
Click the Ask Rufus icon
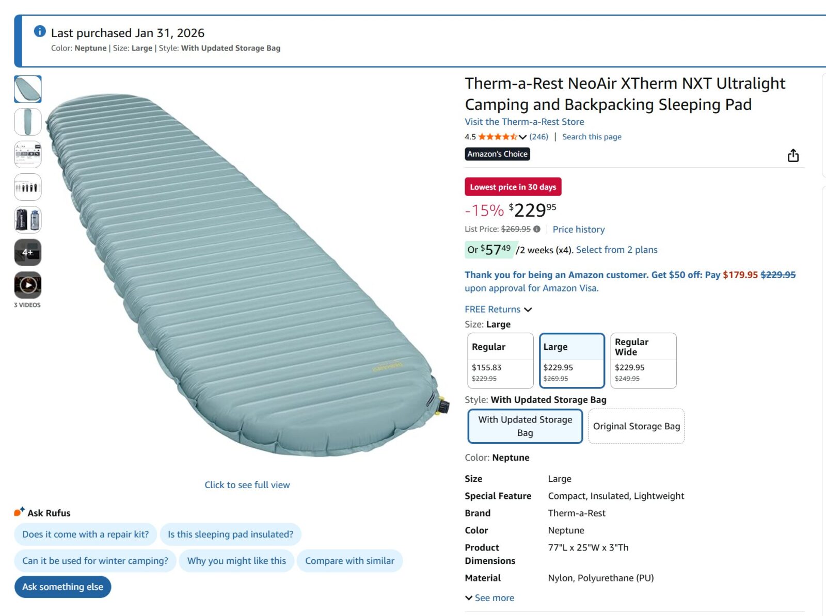coord(19,512)
